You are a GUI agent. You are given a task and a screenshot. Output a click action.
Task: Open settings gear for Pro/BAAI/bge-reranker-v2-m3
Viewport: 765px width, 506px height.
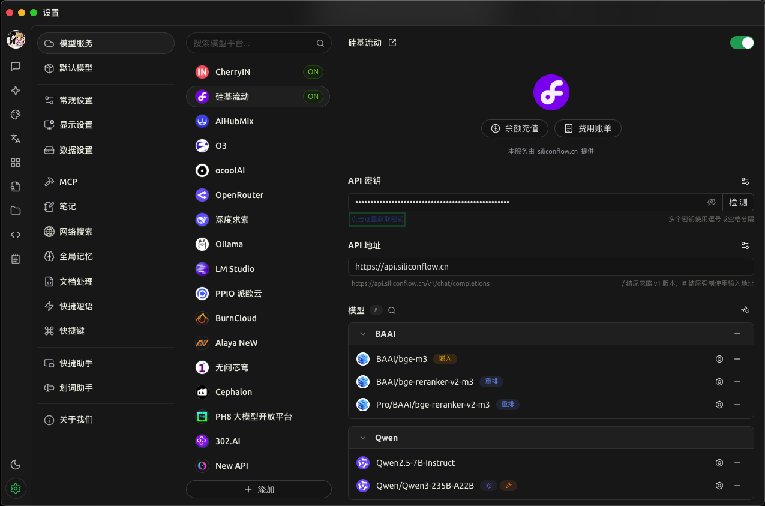719,405
